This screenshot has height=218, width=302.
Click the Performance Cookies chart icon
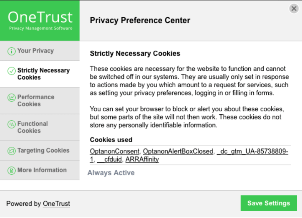pos(12,98)
